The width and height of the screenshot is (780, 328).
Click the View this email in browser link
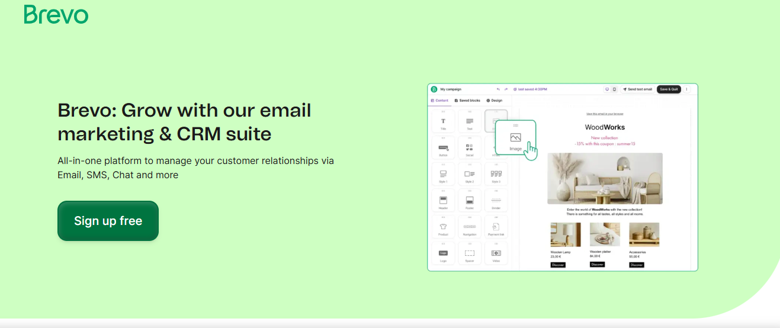604,114
